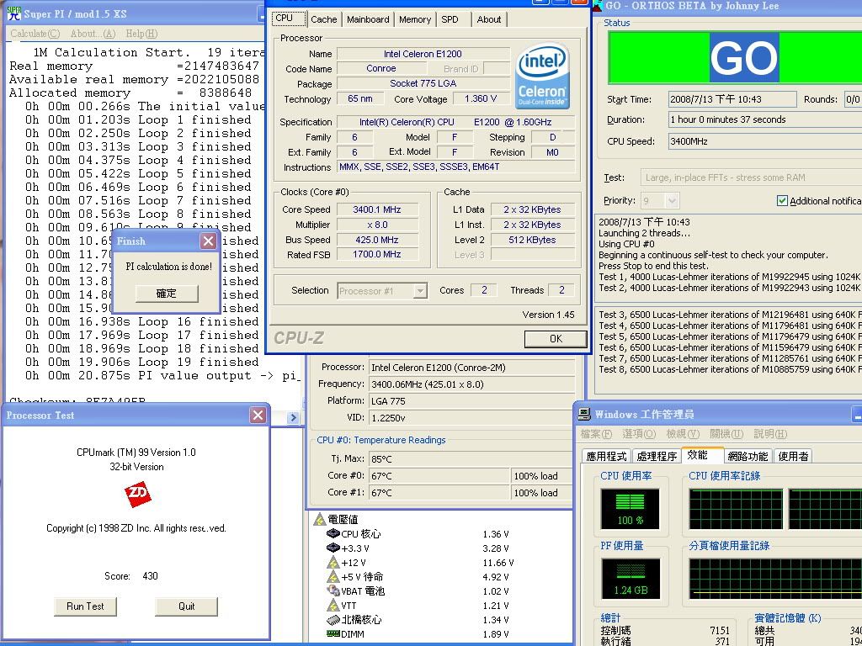Click the scroll right arrow below Super PI
The image size is (862, 646).
coord(293,417)
